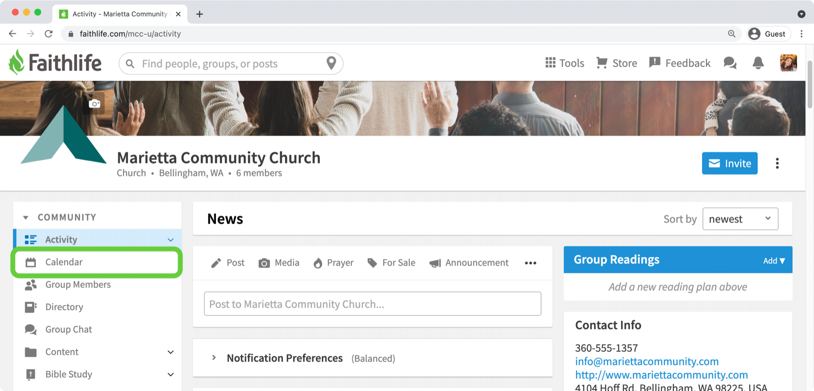This screenshot has height=391, width=814.
Task: Collapse the COMMUNITY section triangle
Action: [x=26, y=217]
